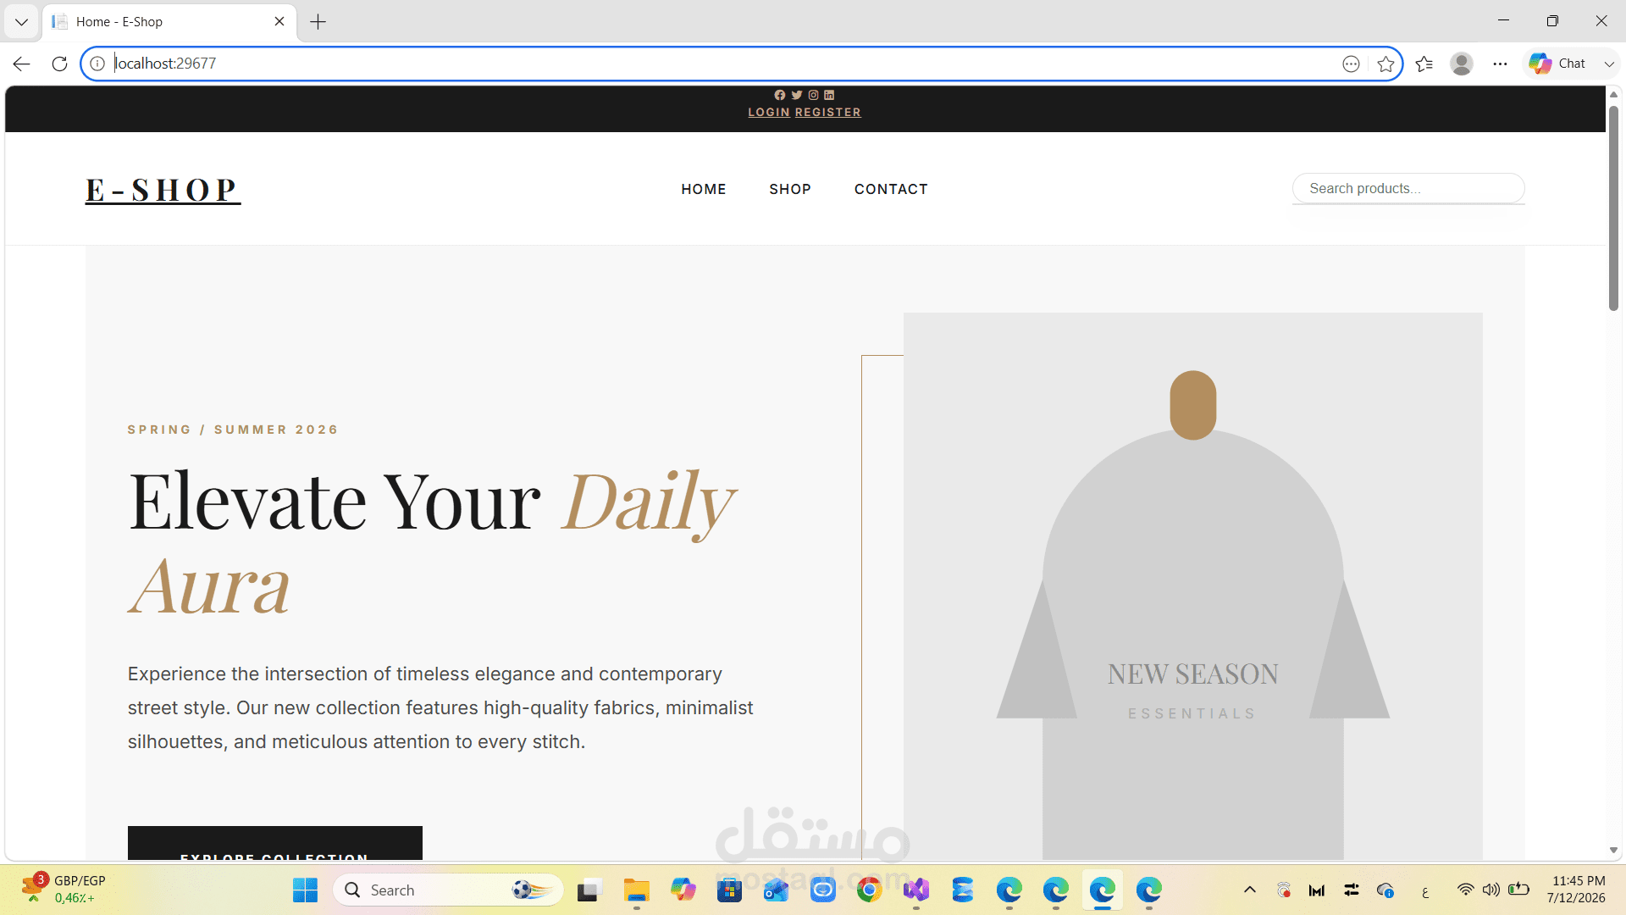Expand the Copilot Chat dropdown arrow
Image resolution: width=1626 pixels, height=915 pixels.
(x=1609, y=64)
